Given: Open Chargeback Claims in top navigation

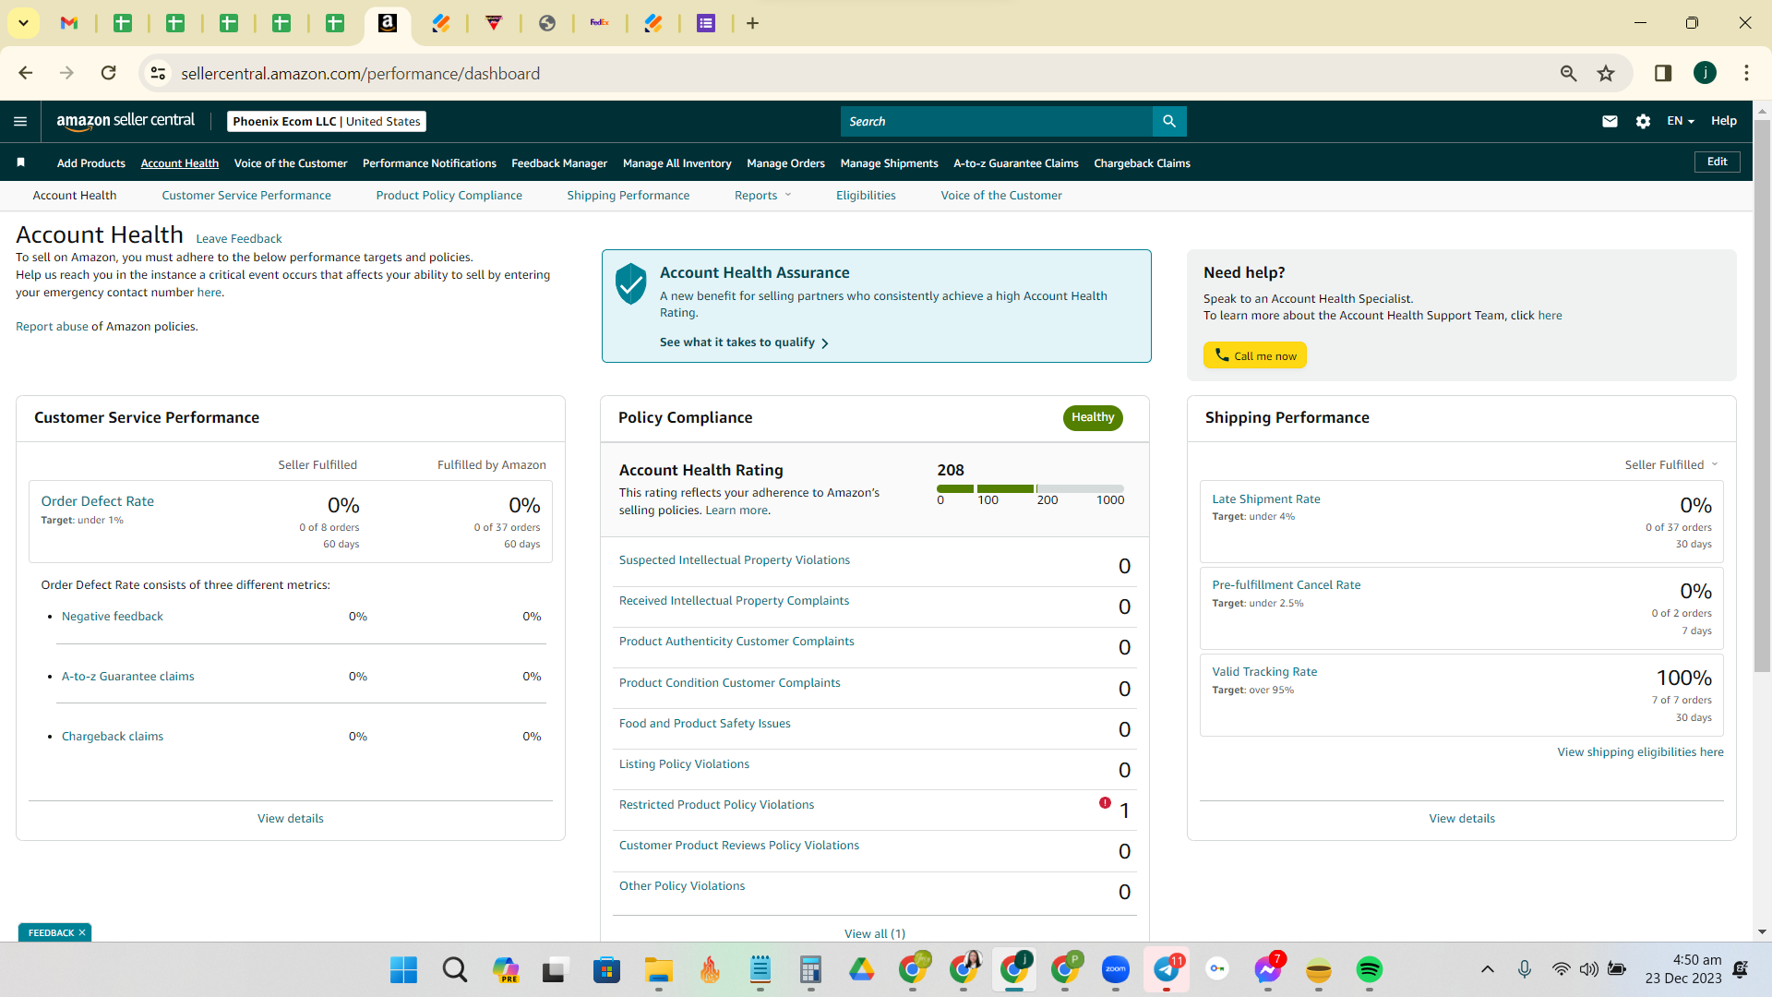Looking at the screenshot, I should [x=1142, y=163].
